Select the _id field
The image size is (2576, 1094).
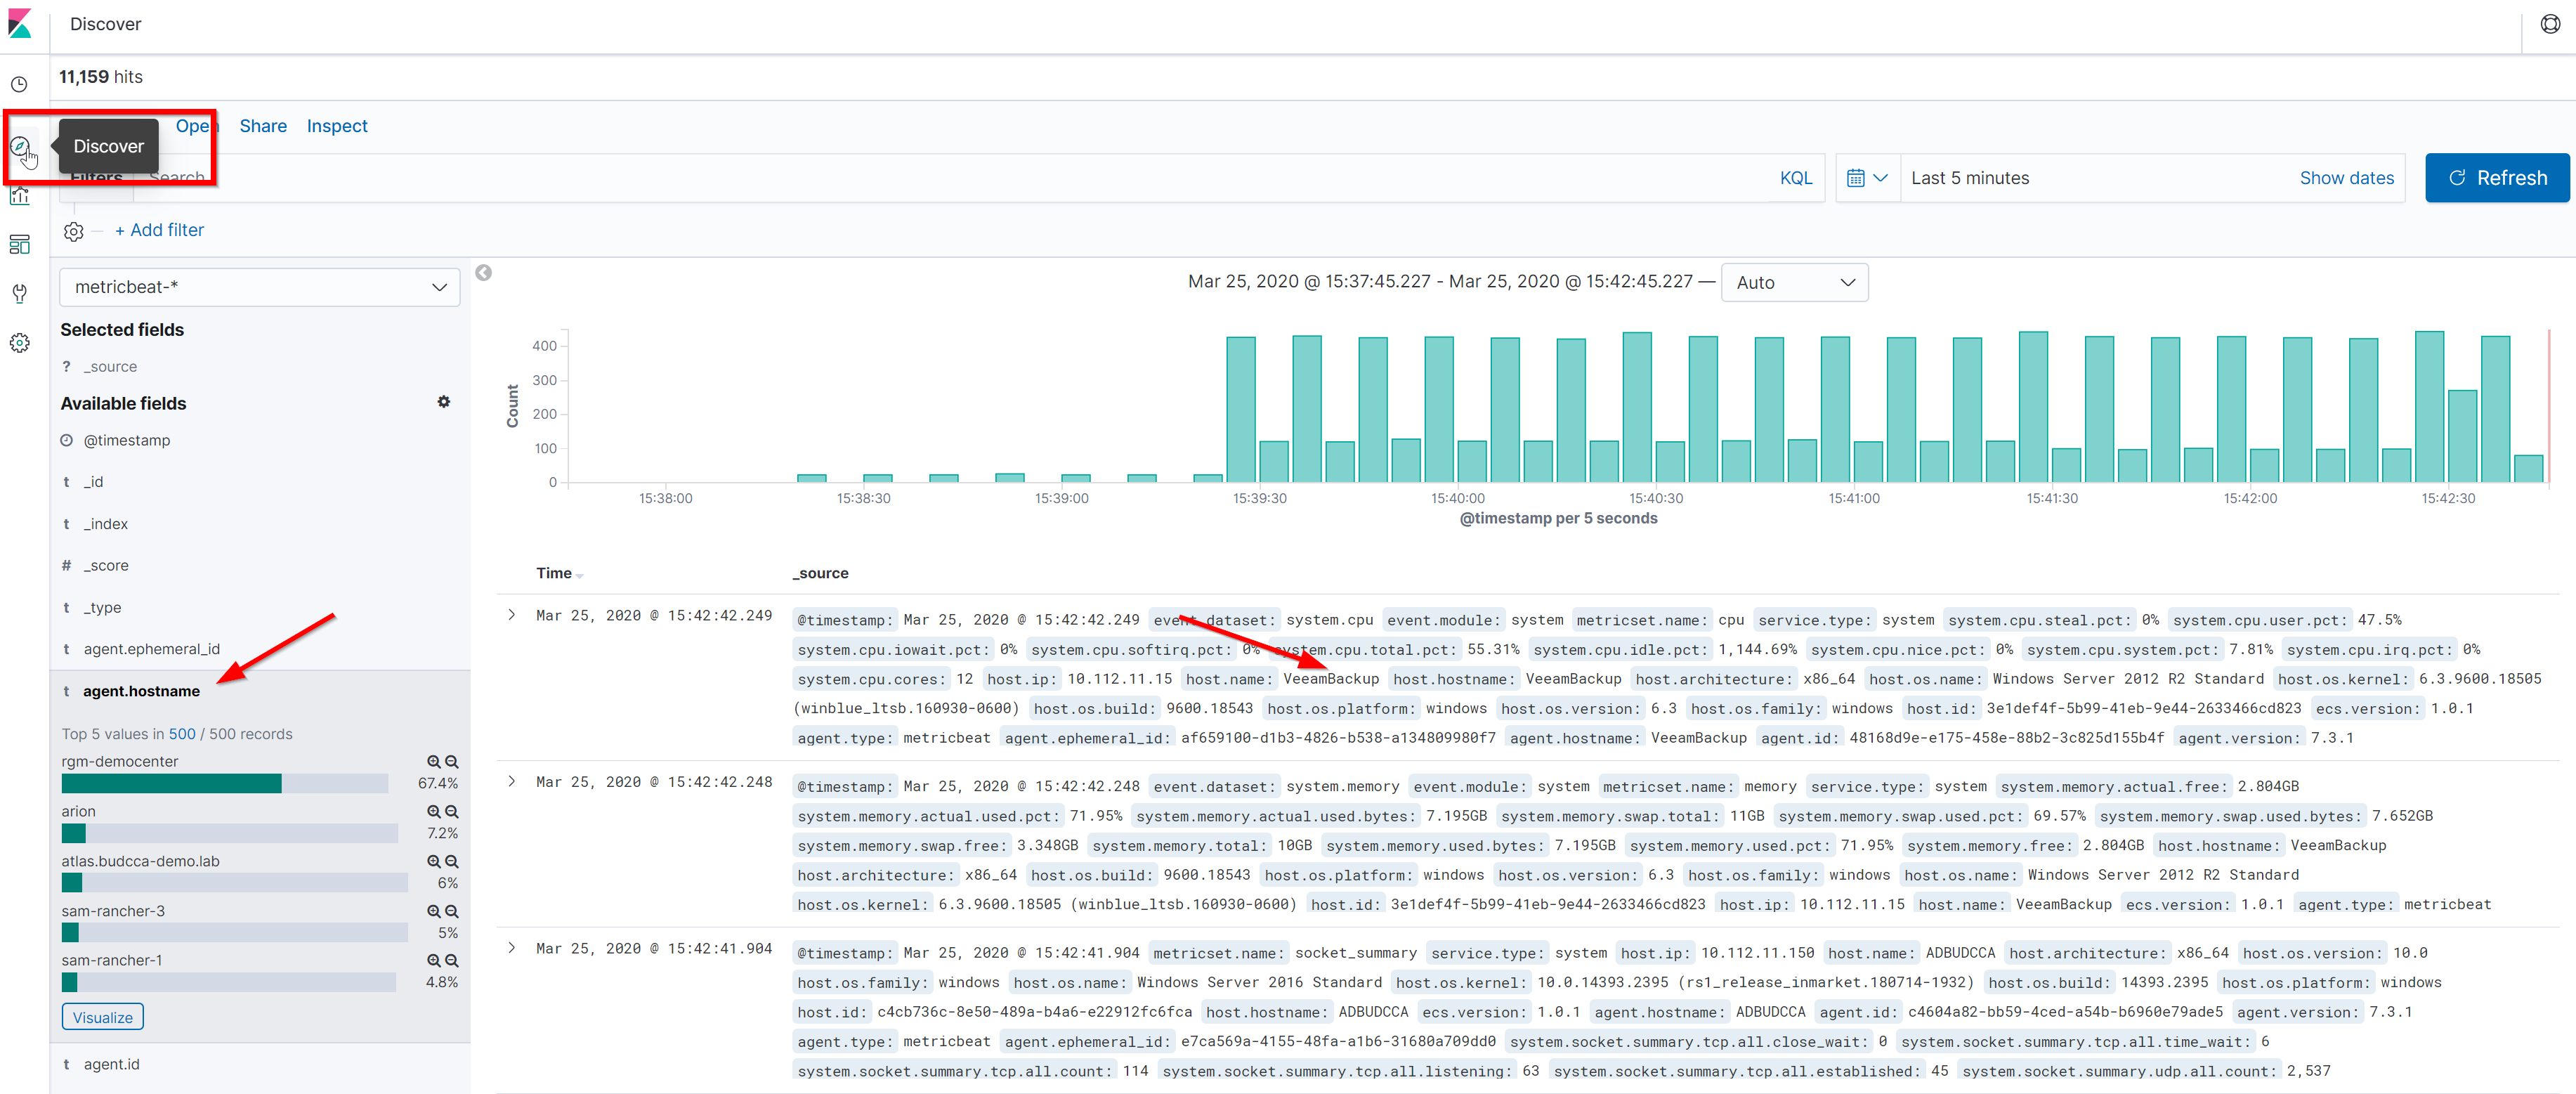93,482
